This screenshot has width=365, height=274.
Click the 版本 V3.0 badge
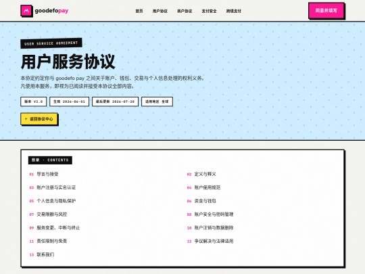34,101
